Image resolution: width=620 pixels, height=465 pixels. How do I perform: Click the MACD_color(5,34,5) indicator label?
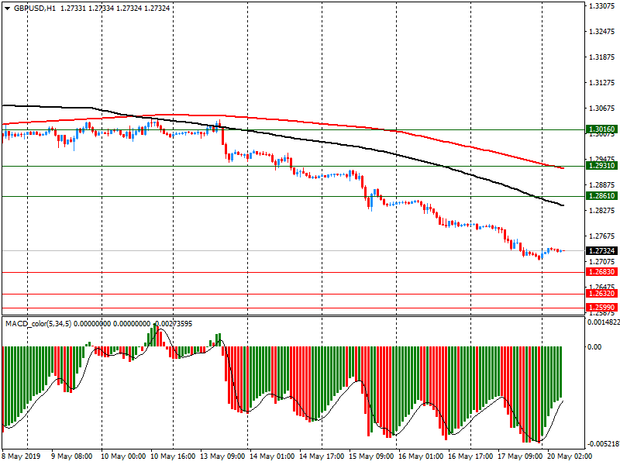coord(38,323)
